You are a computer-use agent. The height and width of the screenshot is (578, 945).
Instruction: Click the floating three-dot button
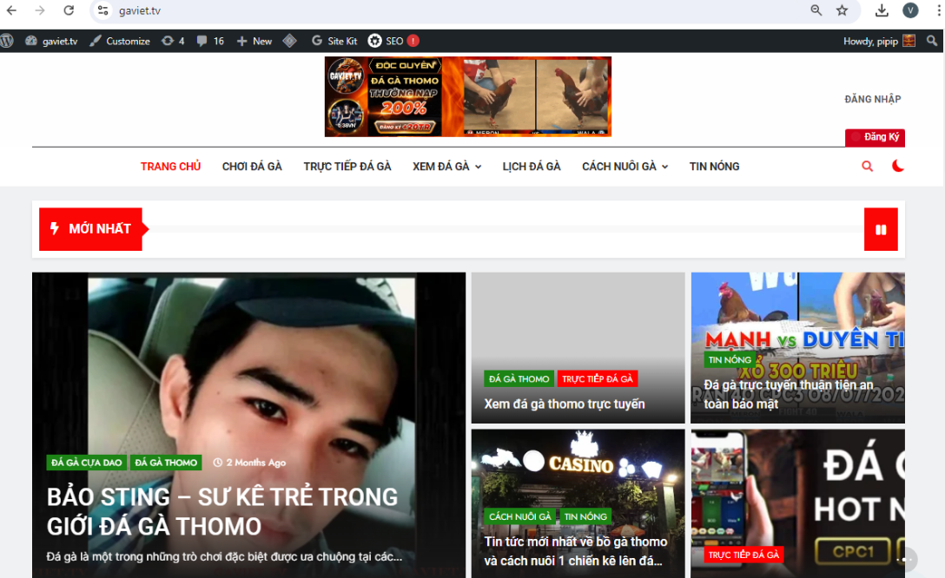905,559
